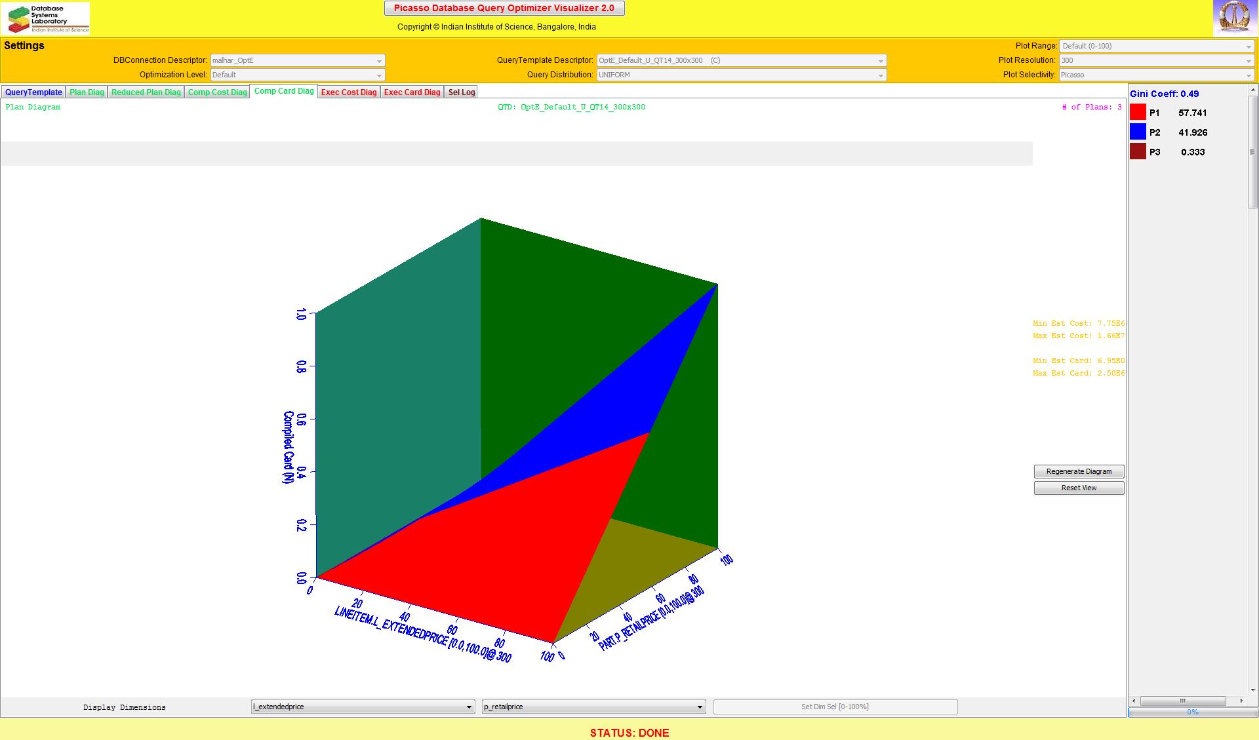Open the QueryTemplate tab
Screen dimensions: 1259x740
point(33,92)
